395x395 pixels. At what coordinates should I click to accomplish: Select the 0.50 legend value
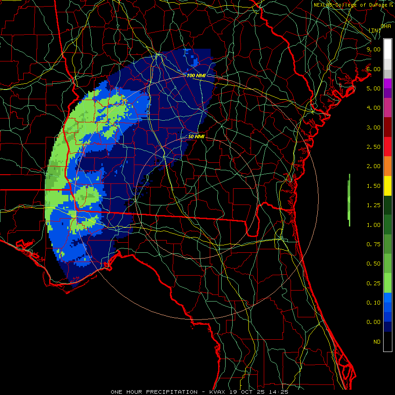pyautogui.click(x=373, y=264)
